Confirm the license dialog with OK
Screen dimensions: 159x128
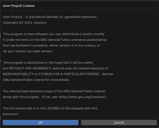click(x=41, y=123)
